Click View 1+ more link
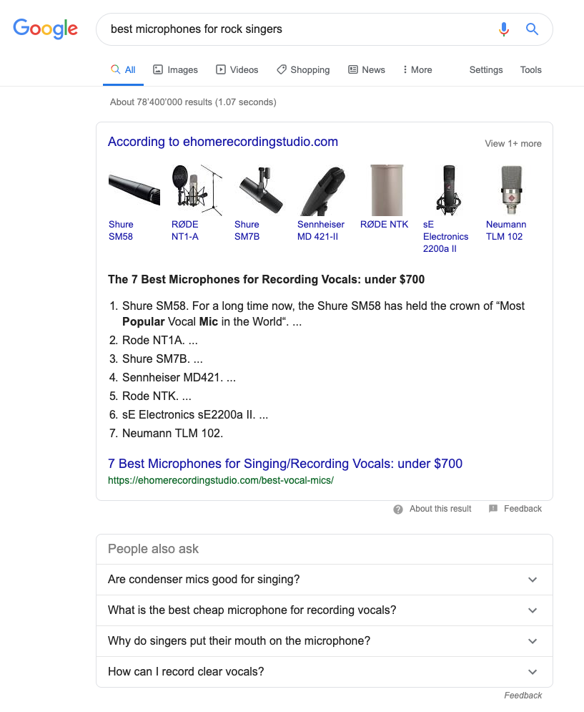The image size is (584, 712). (x=513, y=144)
